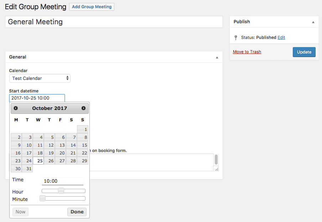322x222 pixels.
Task: Click Move to Trash link
Action: (247, 52)
